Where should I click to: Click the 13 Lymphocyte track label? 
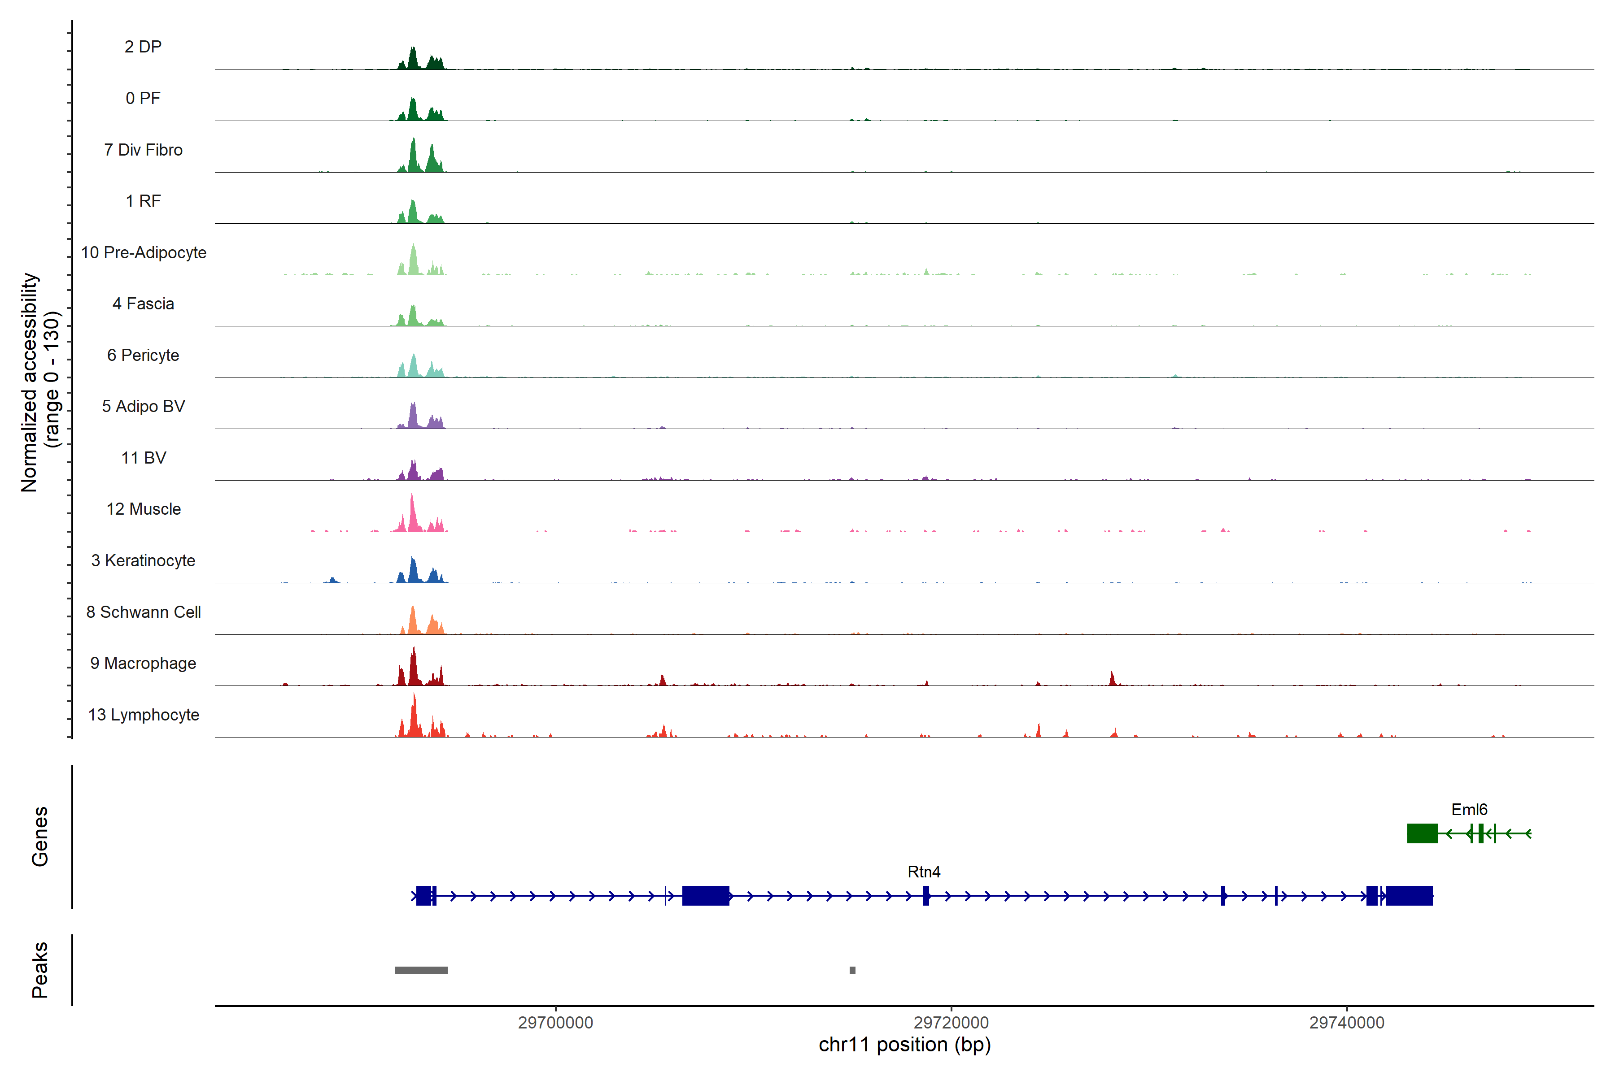(144, 714)
